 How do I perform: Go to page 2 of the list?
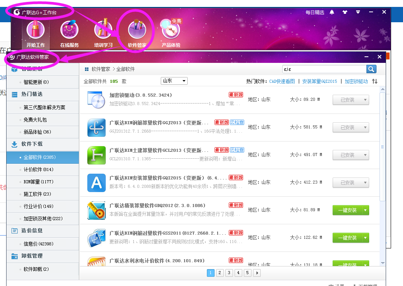220,273
